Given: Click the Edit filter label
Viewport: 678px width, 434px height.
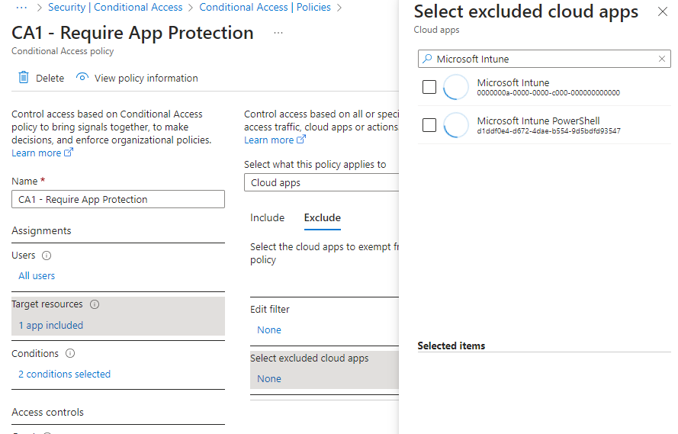Looking at the screenshot, I should click(x=270, y=309).
